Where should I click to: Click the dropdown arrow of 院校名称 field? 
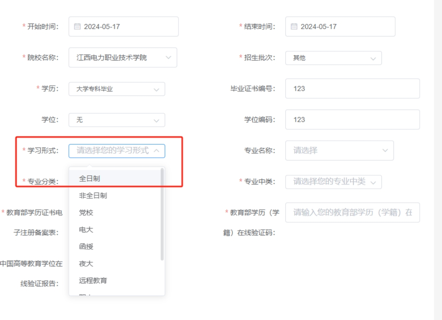click(168, 57)
